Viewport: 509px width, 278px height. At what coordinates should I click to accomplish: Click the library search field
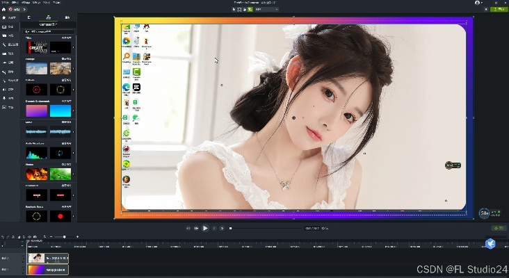[50, 32]
